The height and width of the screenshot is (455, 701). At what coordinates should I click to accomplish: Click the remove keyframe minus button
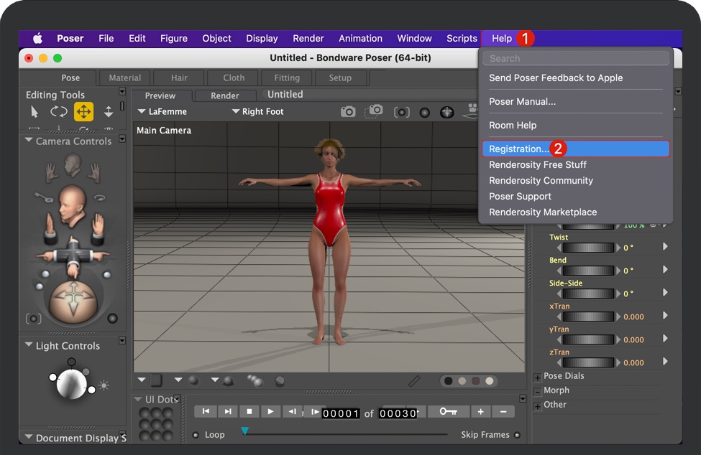click(503, 411)
